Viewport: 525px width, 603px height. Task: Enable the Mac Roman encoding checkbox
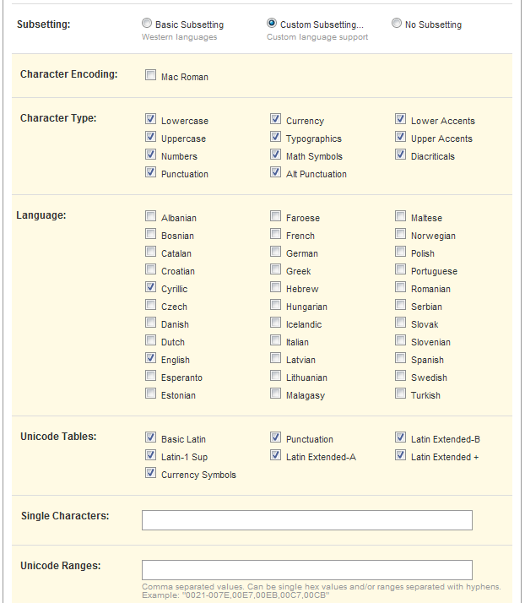(150, 76)
